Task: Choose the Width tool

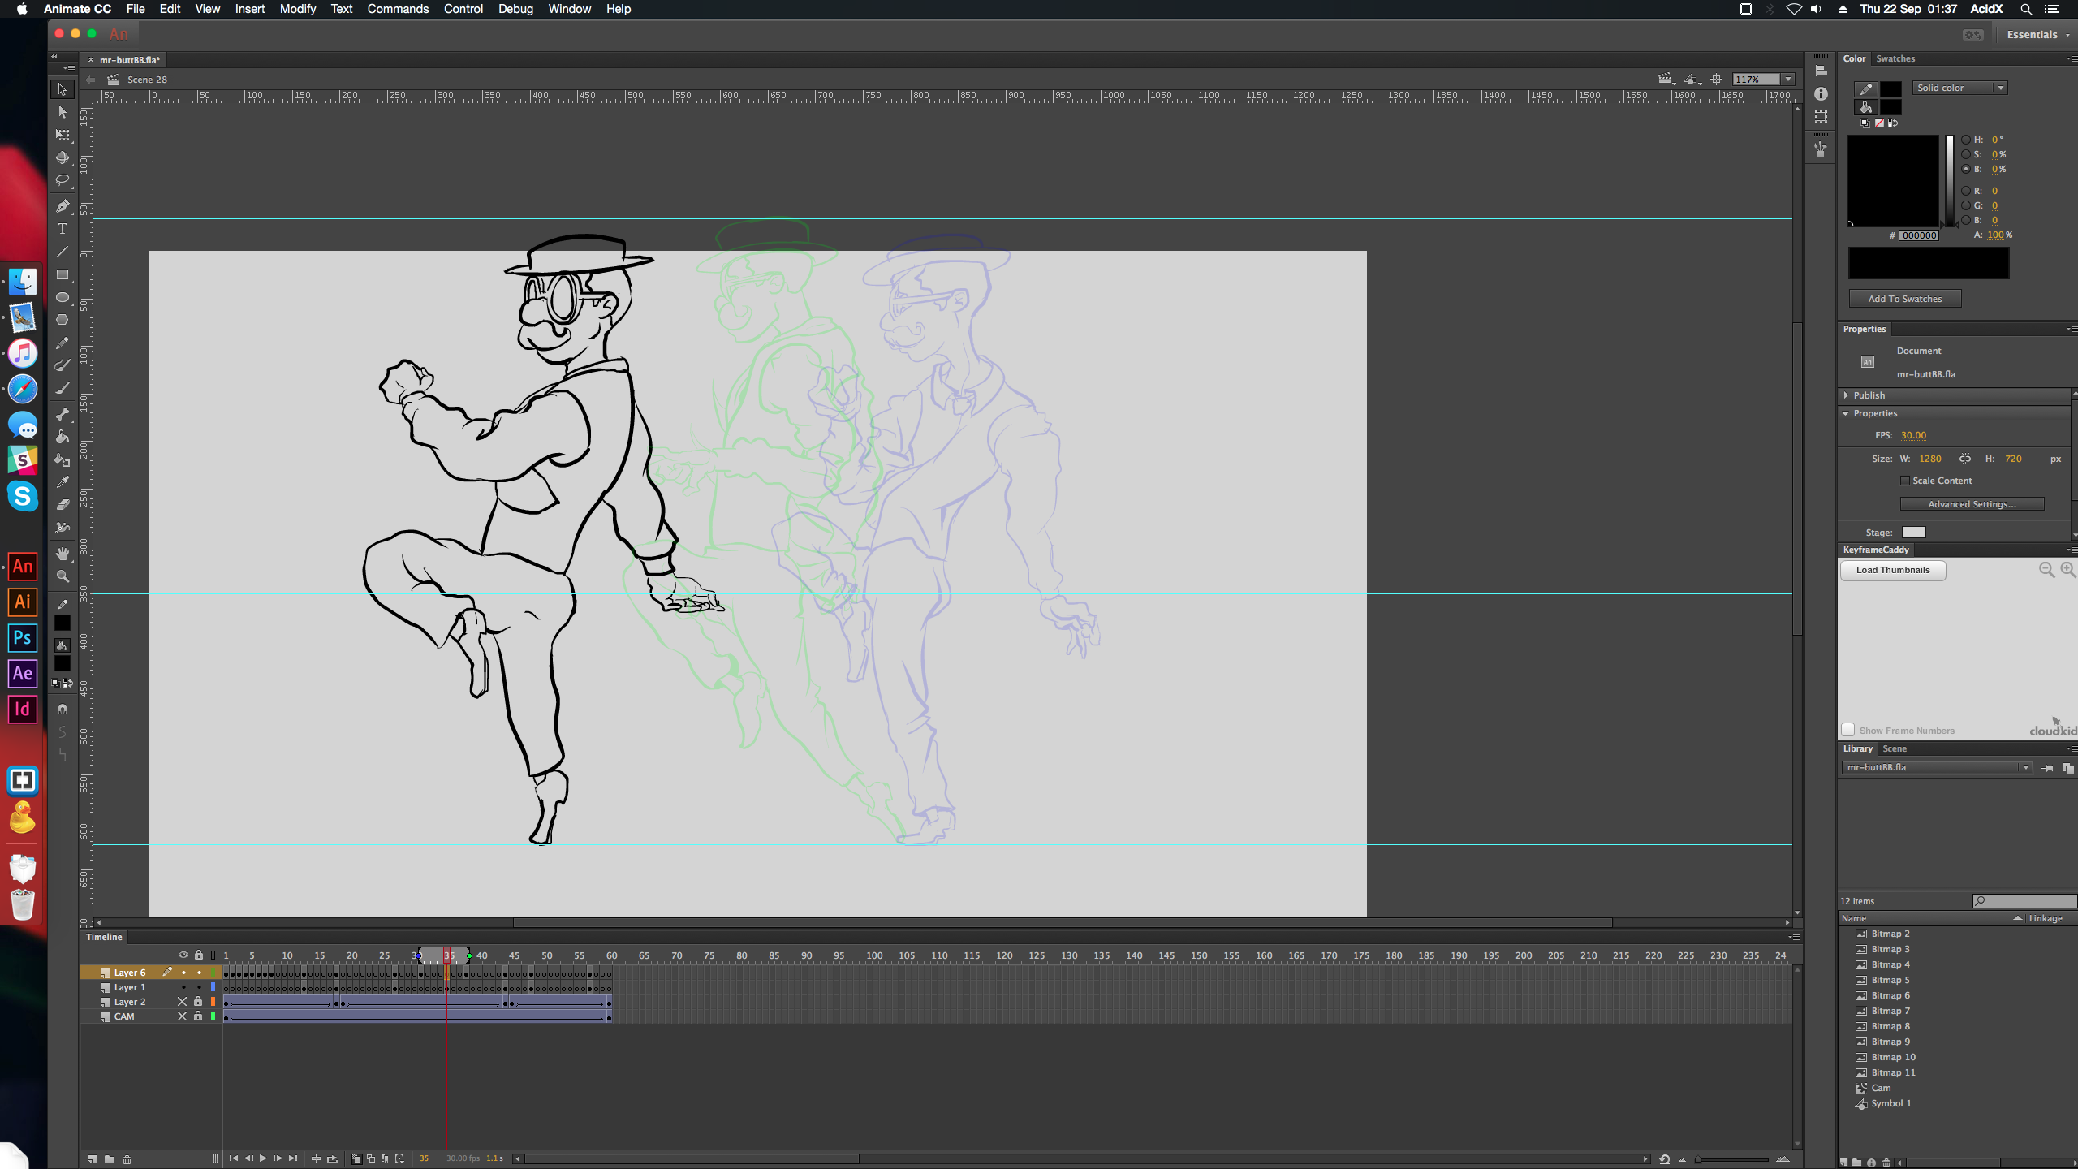Action: pyautogui.click(x=63, y=528)
